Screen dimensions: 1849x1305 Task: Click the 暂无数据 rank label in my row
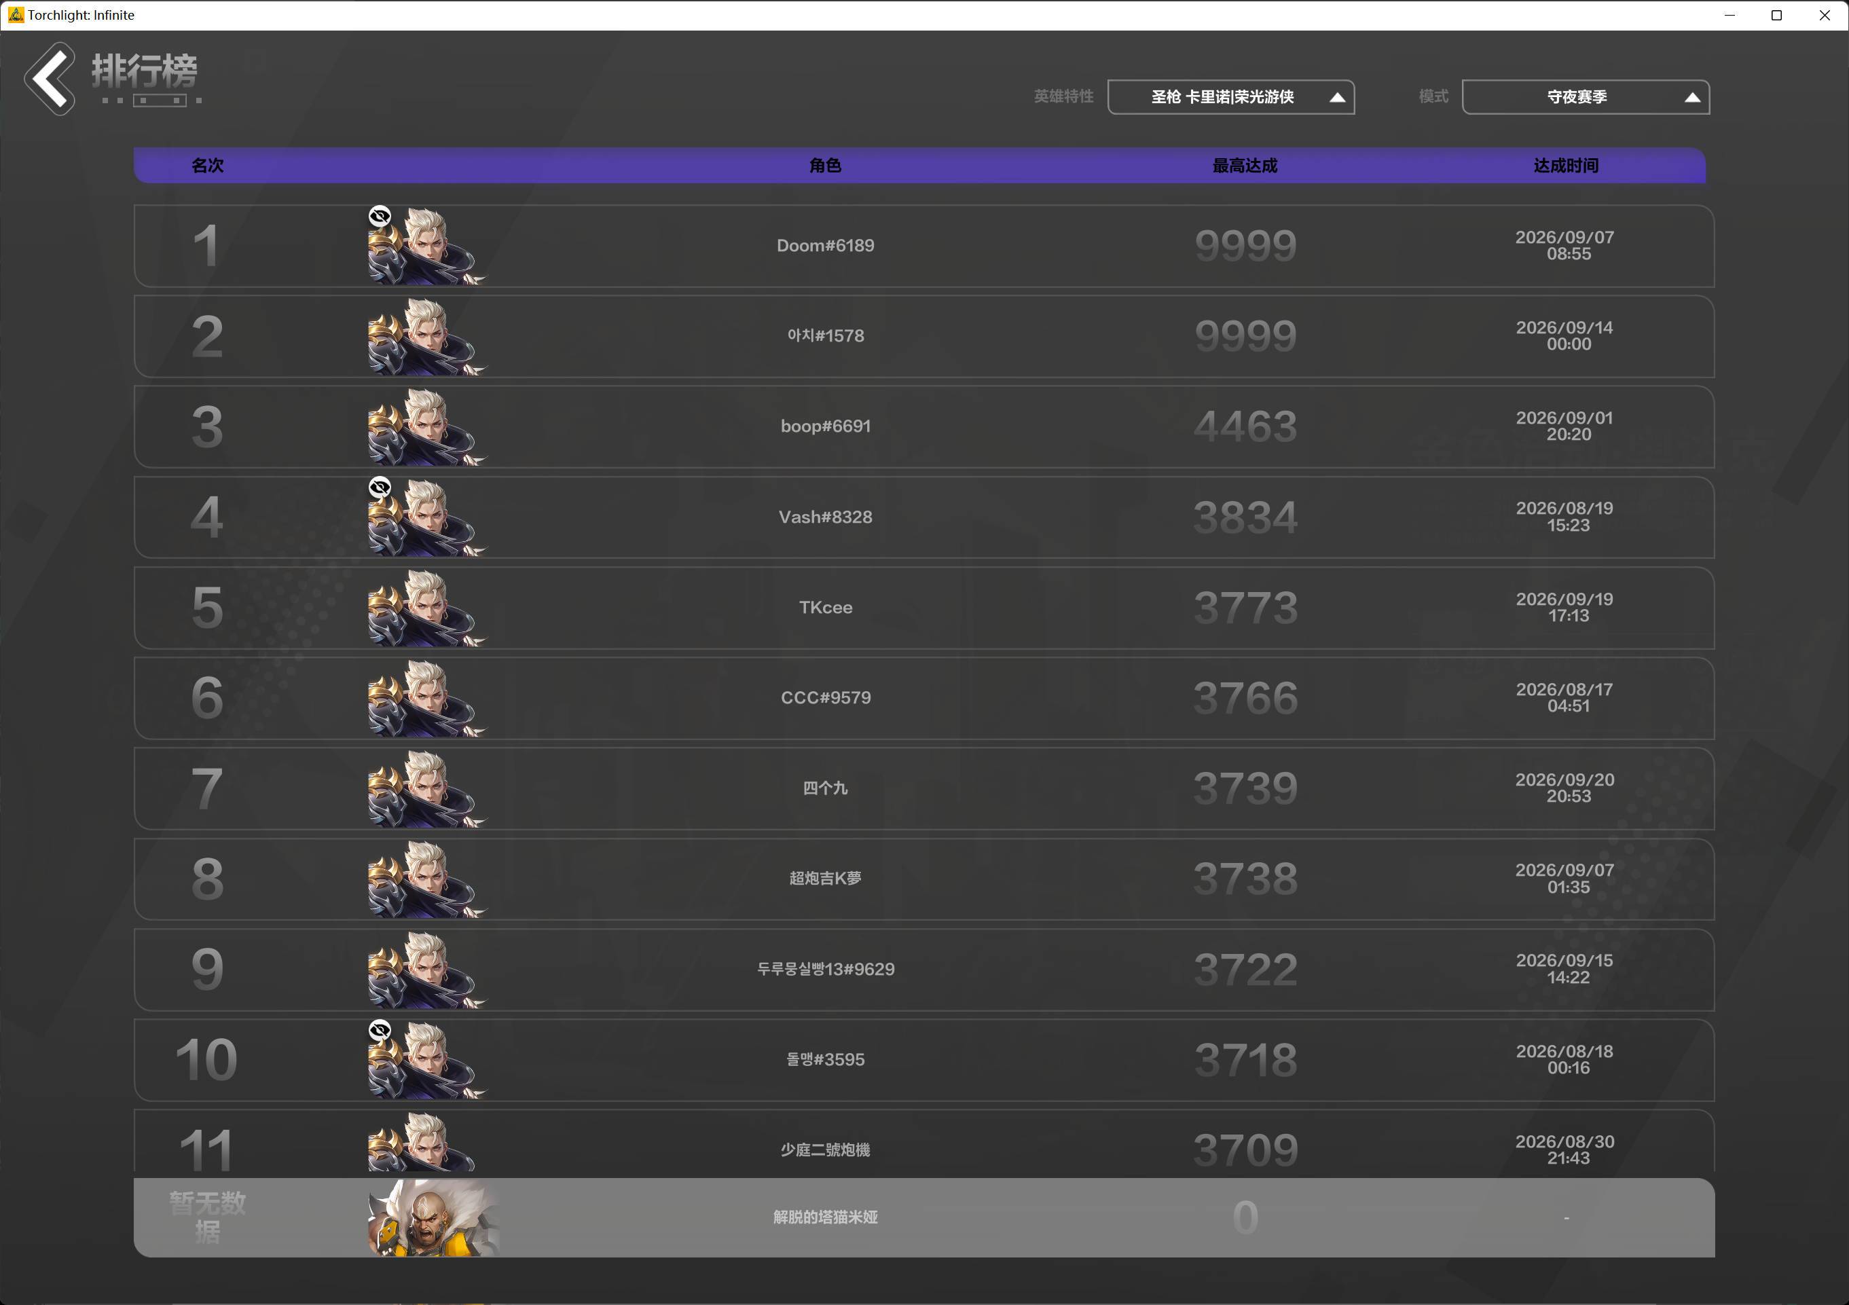pos(208,1217)
